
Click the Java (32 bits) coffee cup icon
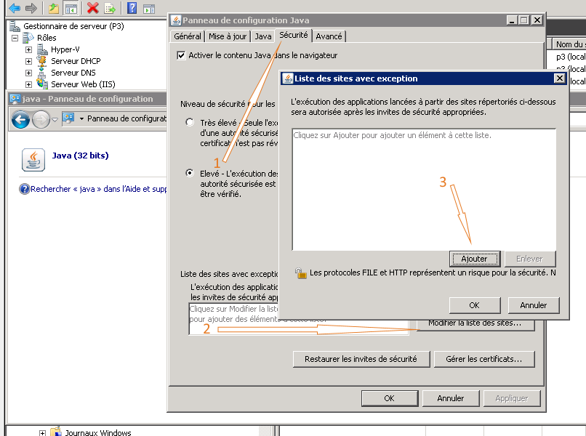pos(33,159)
